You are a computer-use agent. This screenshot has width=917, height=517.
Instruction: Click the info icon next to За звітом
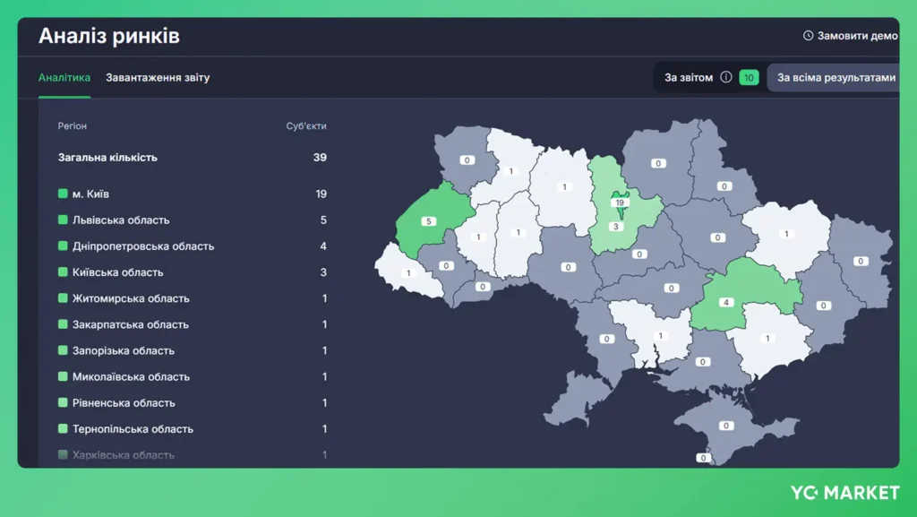tap(725, 77)
